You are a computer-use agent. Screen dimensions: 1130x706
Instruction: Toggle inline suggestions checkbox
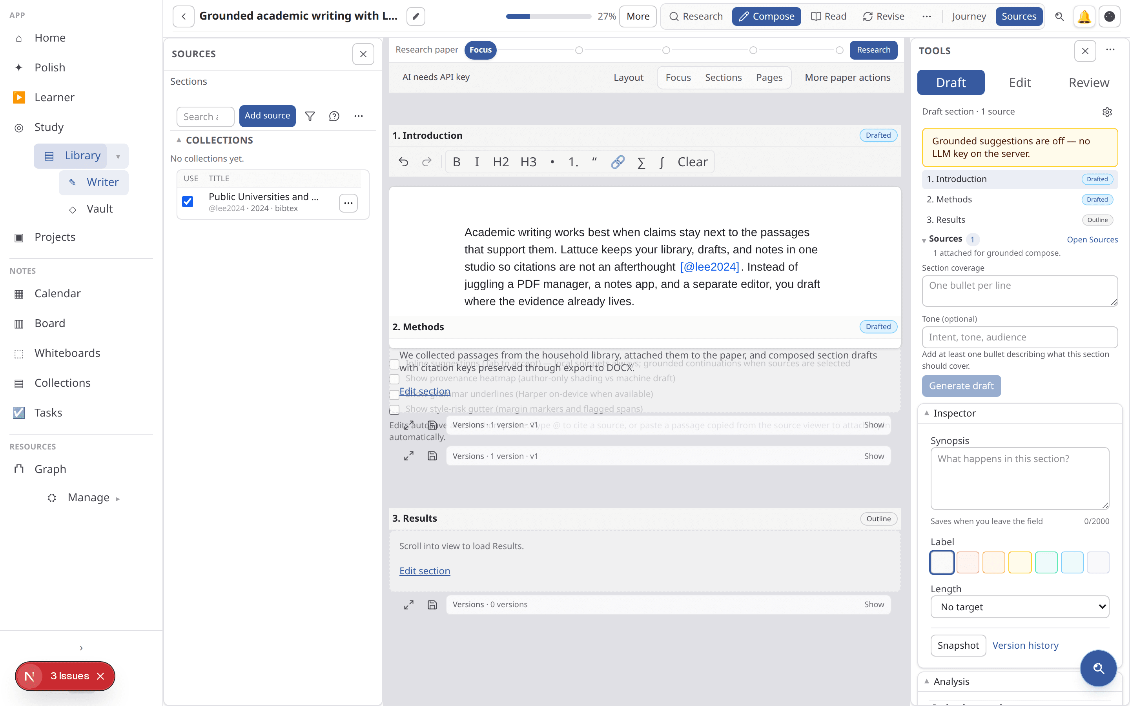coord(395,364)
